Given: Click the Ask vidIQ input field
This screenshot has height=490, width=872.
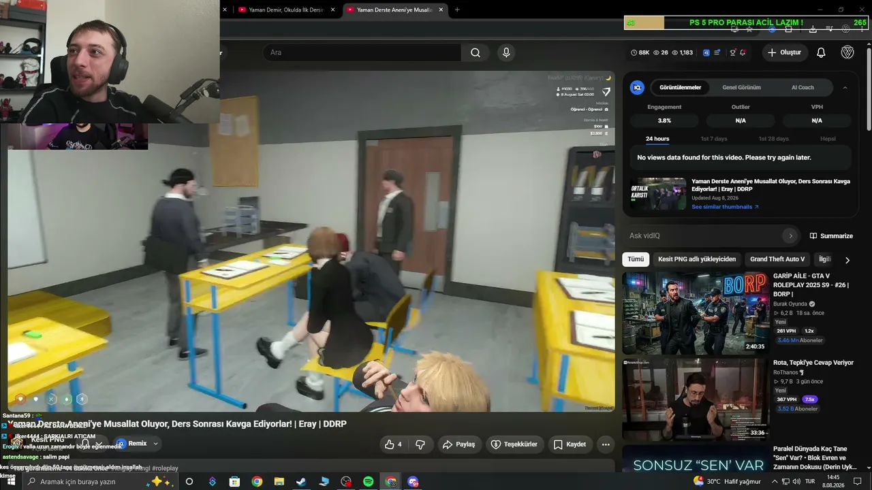Looking at the screenshot, I should click(x=705, y=235).
